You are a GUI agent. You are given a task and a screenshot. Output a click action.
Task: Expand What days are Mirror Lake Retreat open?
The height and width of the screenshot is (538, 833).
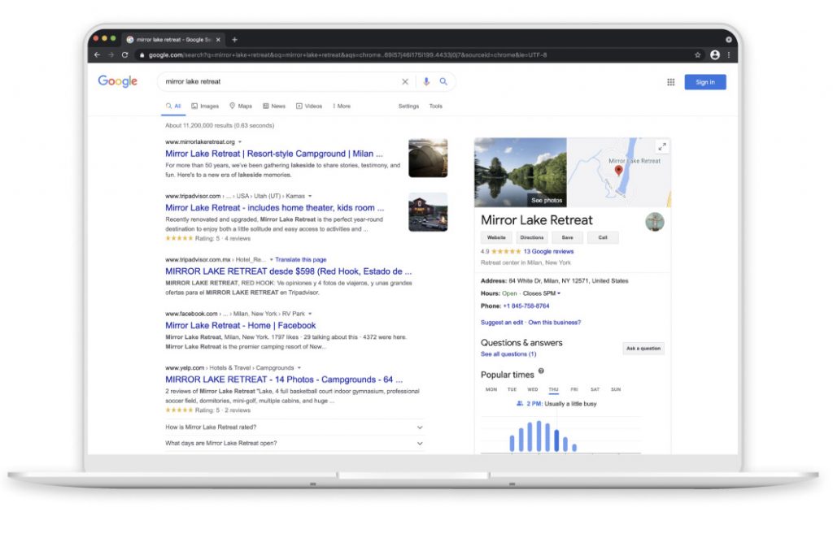[294, 444]
